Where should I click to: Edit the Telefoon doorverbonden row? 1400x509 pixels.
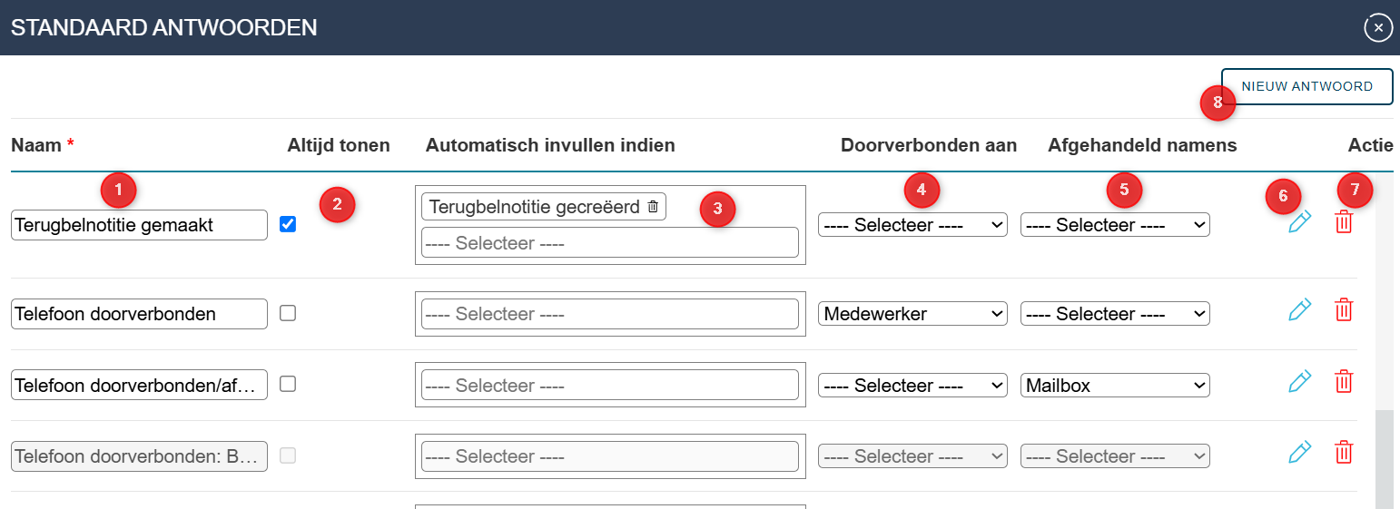coord(1299,310)
